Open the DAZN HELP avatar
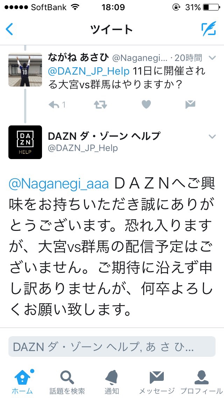Screen dimensions: 224x398 click(25, 142)
